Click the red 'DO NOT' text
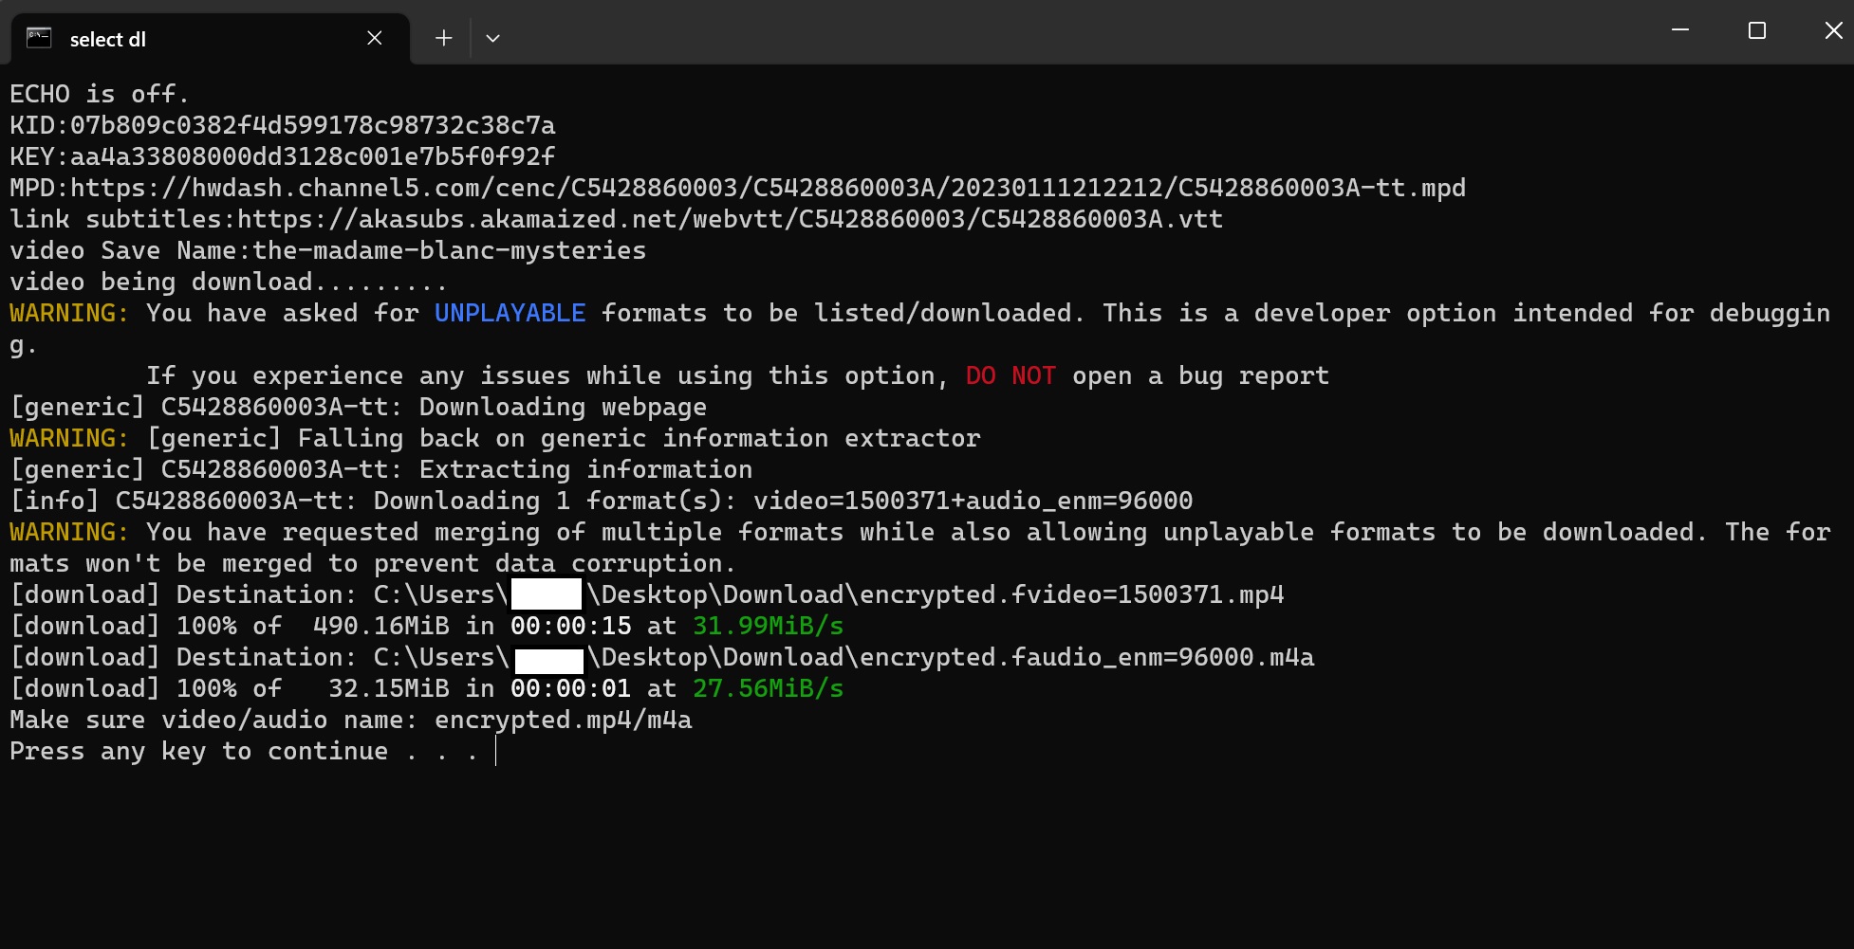The width and height of the screenshot is (1854, 949). (1010, 375)
